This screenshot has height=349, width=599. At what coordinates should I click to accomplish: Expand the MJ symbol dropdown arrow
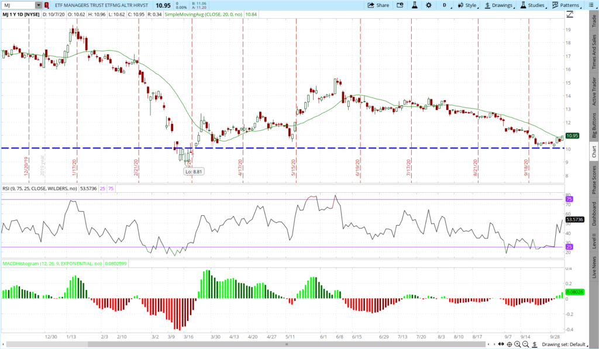click(x=39, y=5)
